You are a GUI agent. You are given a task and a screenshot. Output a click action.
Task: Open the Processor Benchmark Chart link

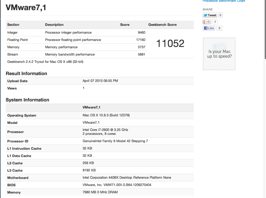[224, 1]
